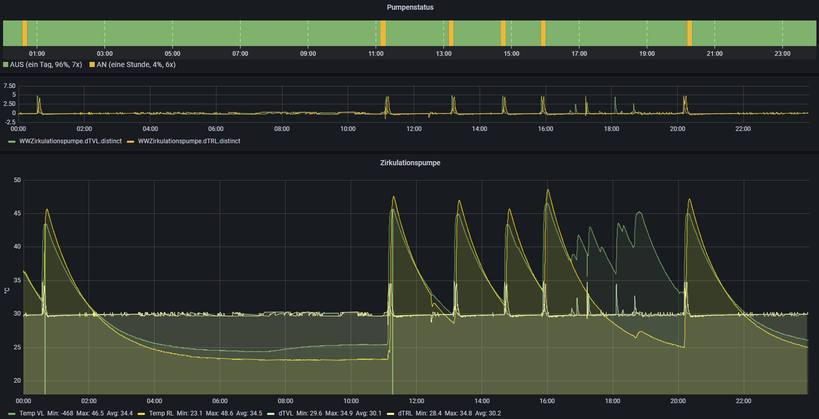
Task: Click the 'Avg: 34.4' legend value
Action: (x=120, y=413)
